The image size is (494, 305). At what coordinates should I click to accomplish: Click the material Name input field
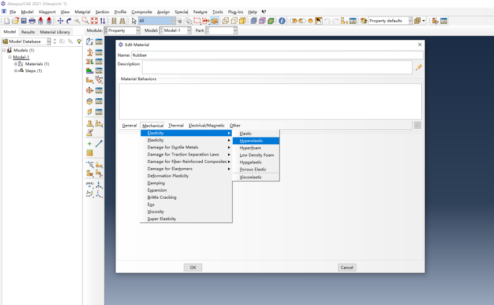tap(277, 55)
